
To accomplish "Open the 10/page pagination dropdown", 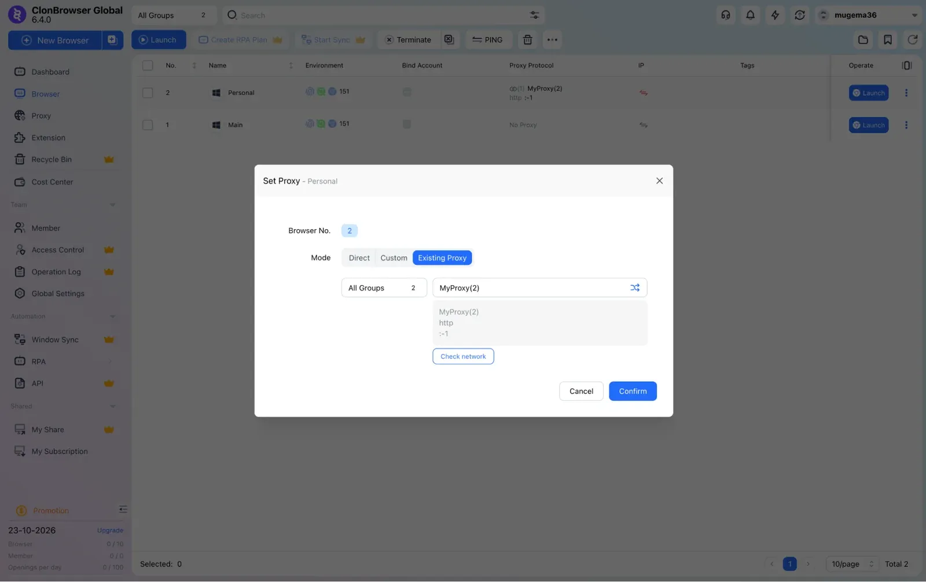I will (852, 564).
